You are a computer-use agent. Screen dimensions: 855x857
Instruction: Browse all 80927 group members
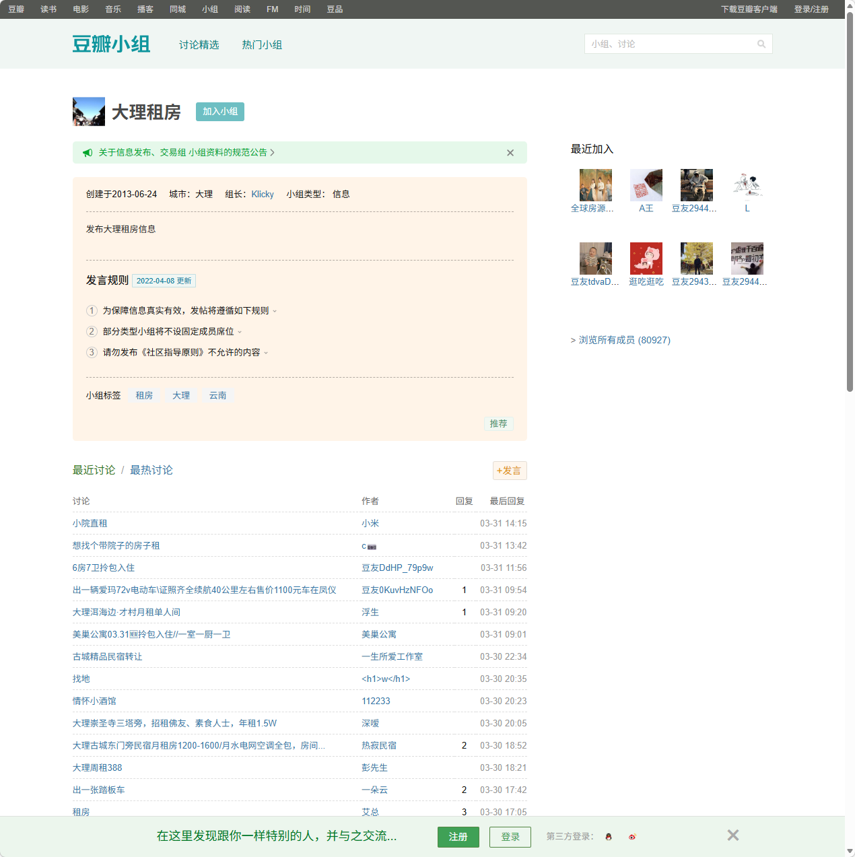[x=621, y=340]
